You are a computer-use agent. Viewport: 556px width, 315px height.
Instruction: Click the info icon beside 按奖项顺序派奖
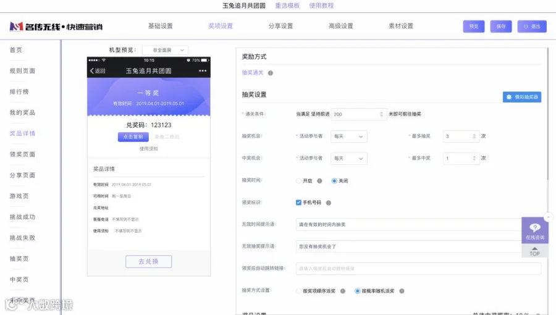[x=343, y=291]
